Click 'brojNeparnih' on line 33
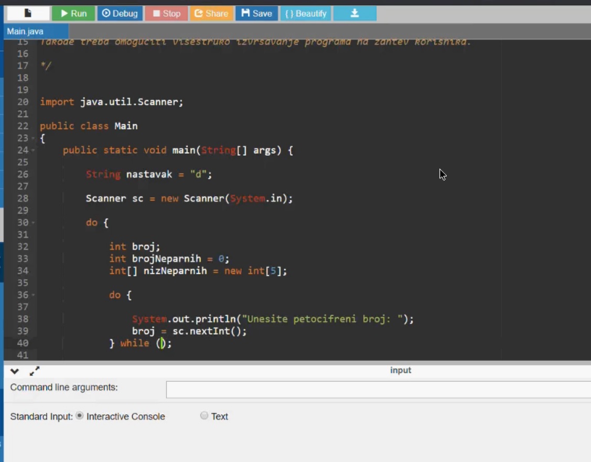This screenshot has width=591, height=462. [x=166, y=259]
